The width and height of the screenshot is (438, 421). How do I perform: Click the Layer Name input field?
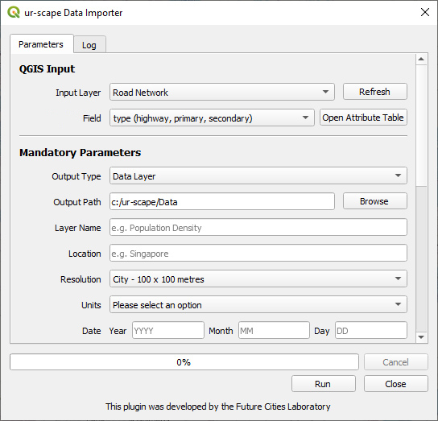coord(258,227)
